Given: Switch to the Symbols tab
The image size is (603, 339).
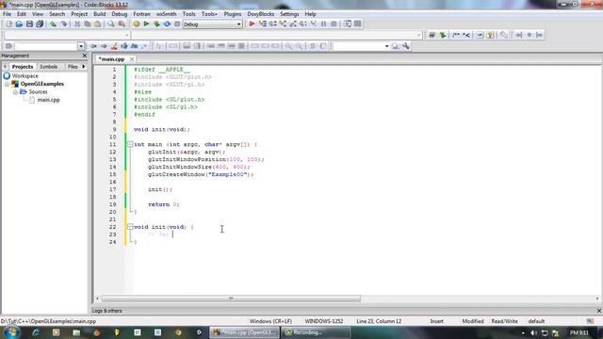Looking at the screenshot, I should [x=48, y=67].
